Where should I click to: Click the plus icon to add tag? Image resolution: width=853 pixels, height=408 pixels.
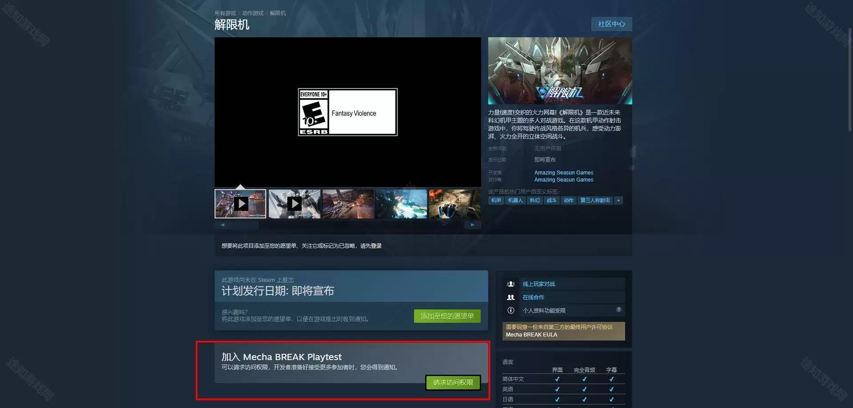618,200
